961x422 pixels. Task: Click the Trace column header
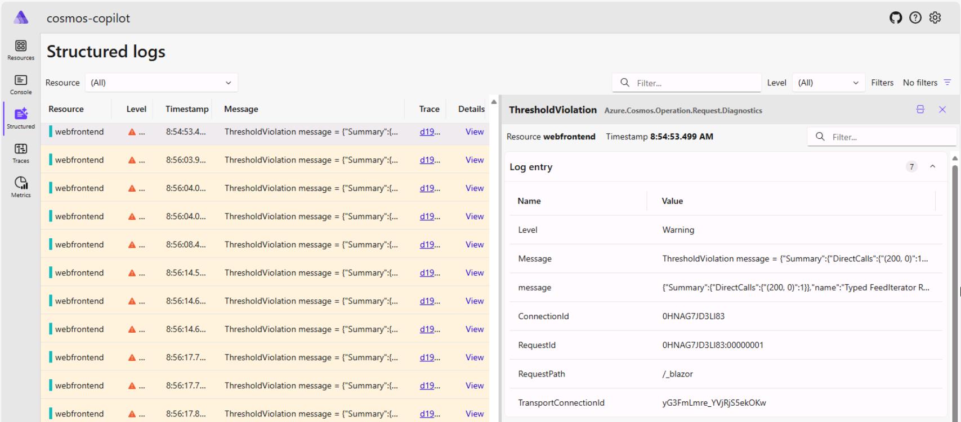click(429, 109)
